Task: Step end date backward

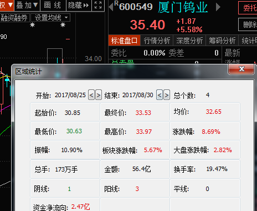Action: (160, 95)
